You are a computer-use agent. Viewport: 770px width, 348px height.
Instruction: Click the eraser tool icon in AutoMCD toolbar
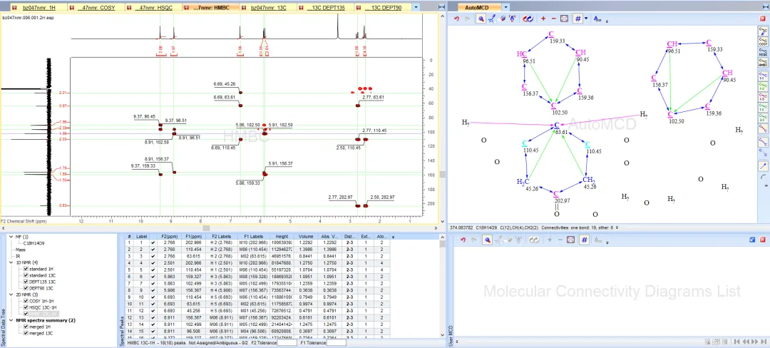pyautogui.click(x=503, y=18)
